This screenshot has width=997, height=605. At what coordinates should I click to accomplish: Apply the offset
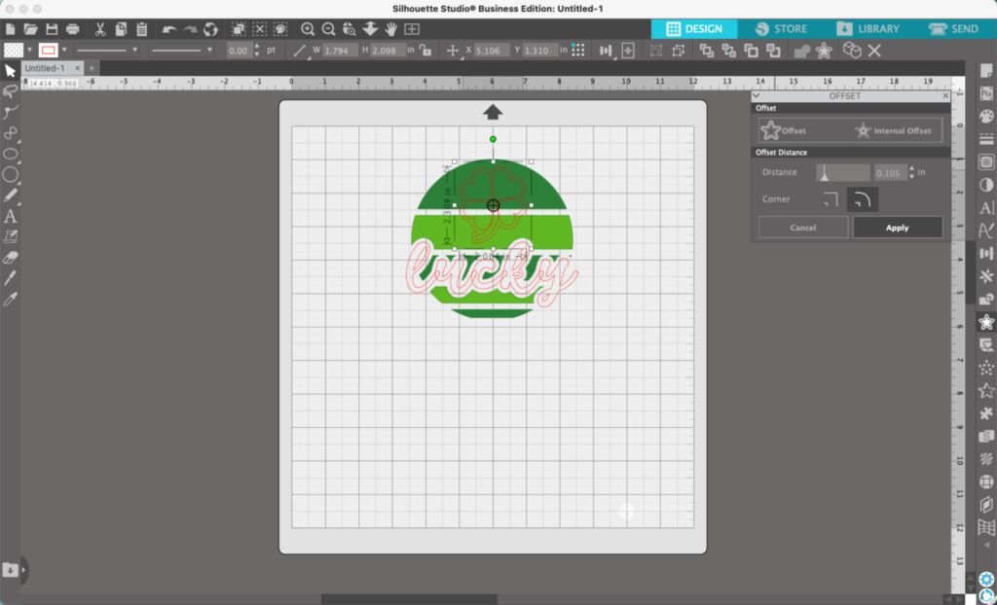coord(897,228)
